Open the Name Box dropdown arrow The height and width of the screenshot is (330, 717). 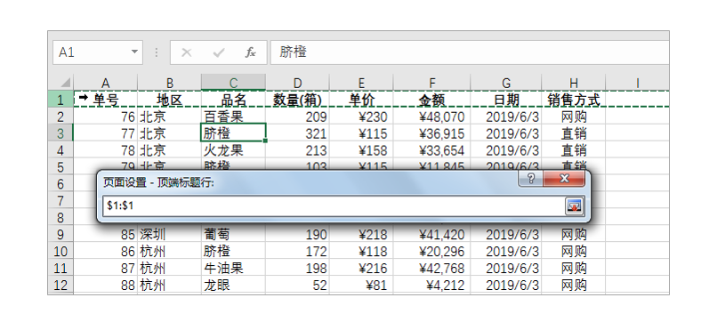click(134, 52)
